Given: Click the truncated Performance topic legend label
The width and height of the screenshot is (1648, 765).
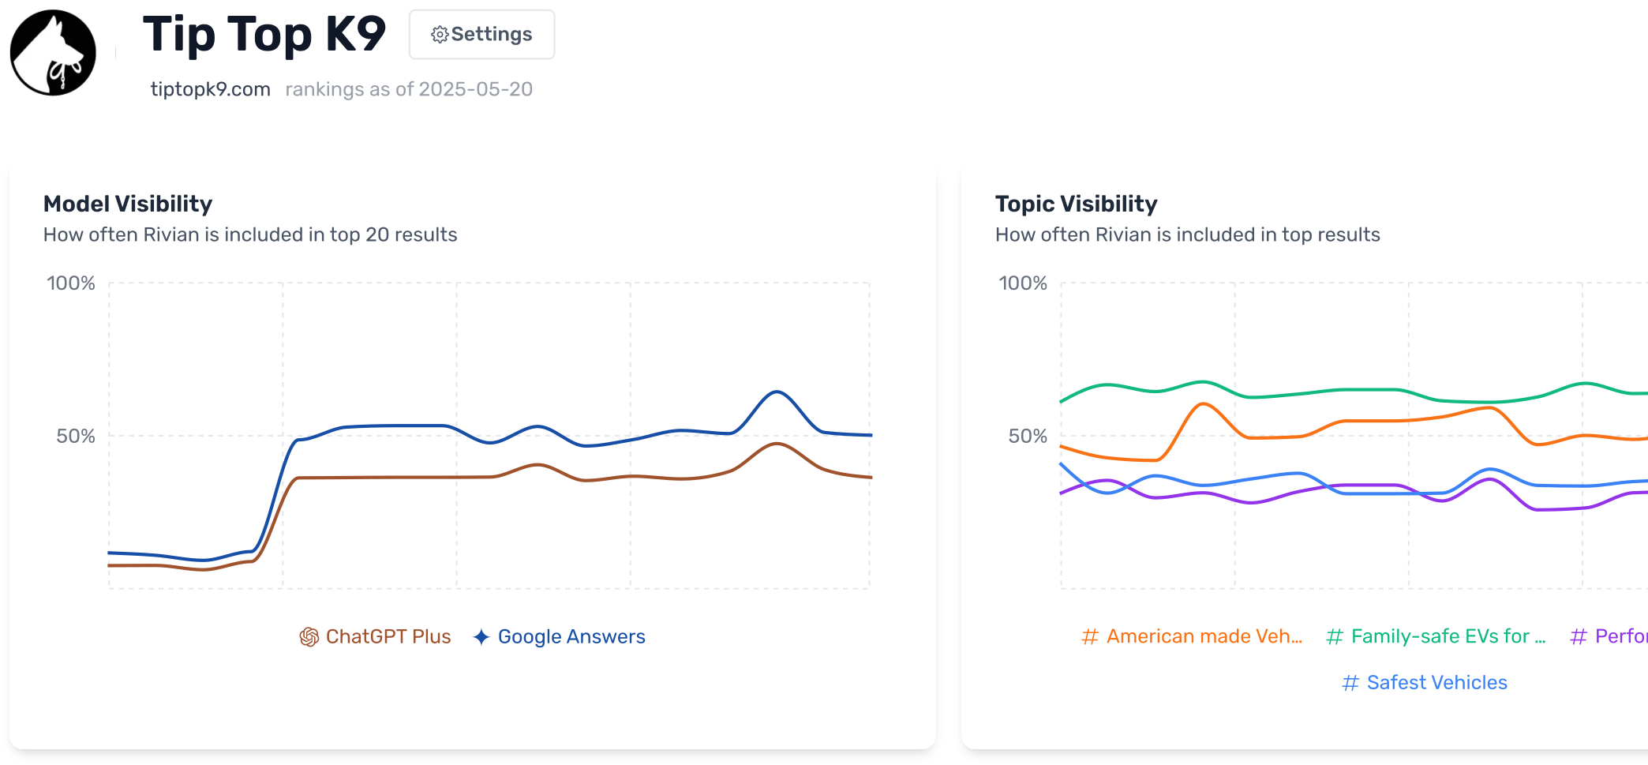Looking at the screenshot, I should [x=1622, y=636].
